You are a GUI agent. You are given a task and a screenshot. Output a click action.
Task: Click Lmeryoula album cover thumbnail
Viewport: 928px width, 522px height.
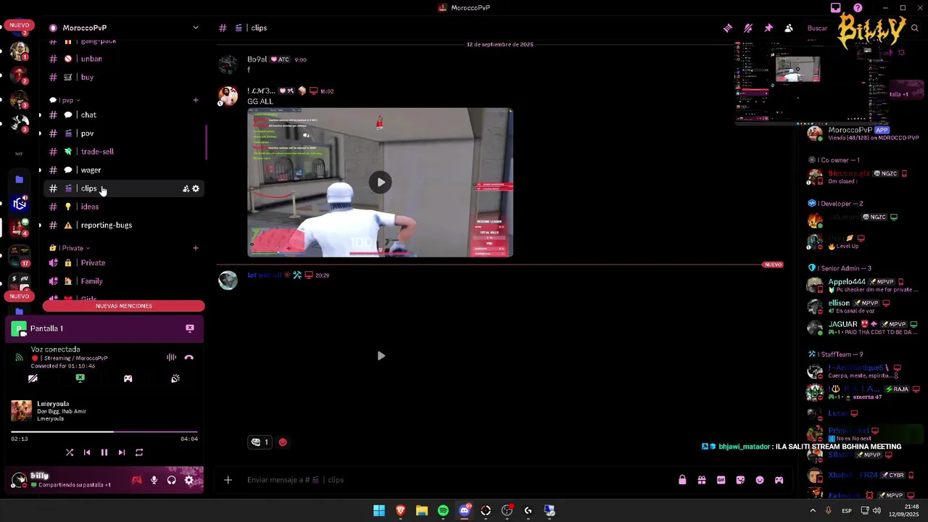point(21,411)
